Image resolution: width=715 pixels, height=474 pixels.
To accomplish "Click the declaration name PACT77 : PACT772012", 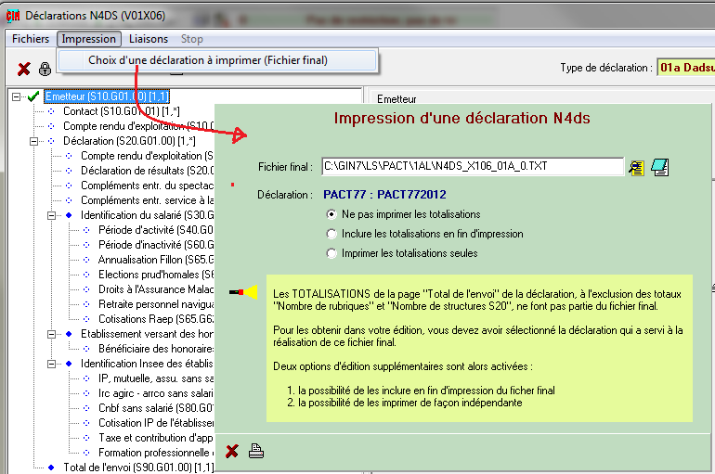I will [384, 195].
